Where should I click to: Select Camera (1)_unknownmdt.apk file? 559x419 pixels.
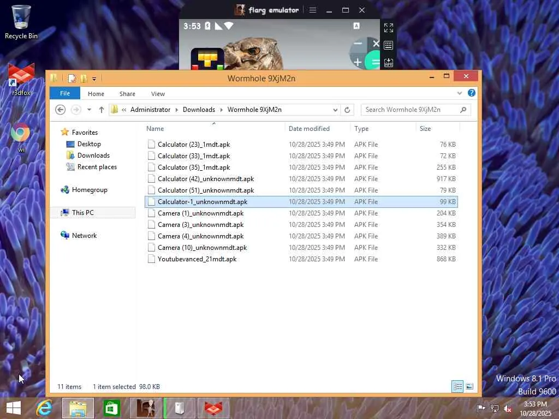pyautogui.click(x=301, y=213)
